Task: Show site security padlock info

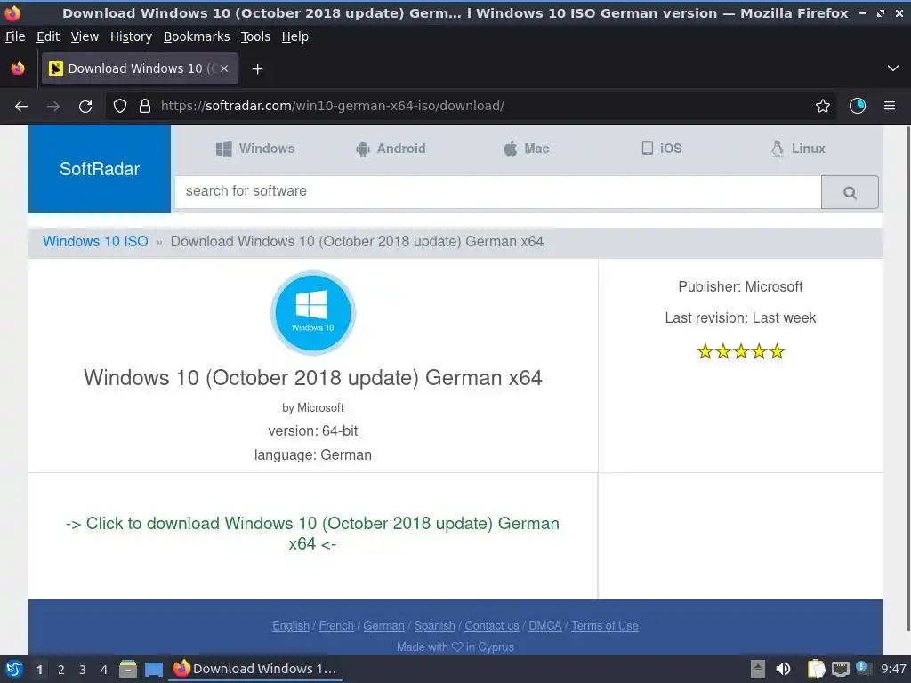Action: click(x=145, y=107)
